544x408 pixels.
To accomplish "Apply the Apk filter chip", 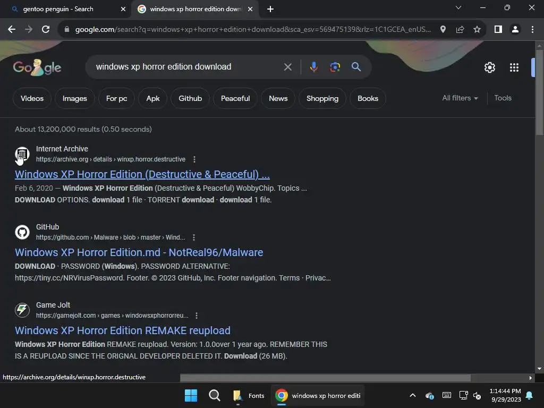I will (x=153, y=98).
